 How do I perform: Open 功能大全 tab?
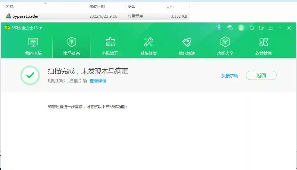tap(225, 47)
